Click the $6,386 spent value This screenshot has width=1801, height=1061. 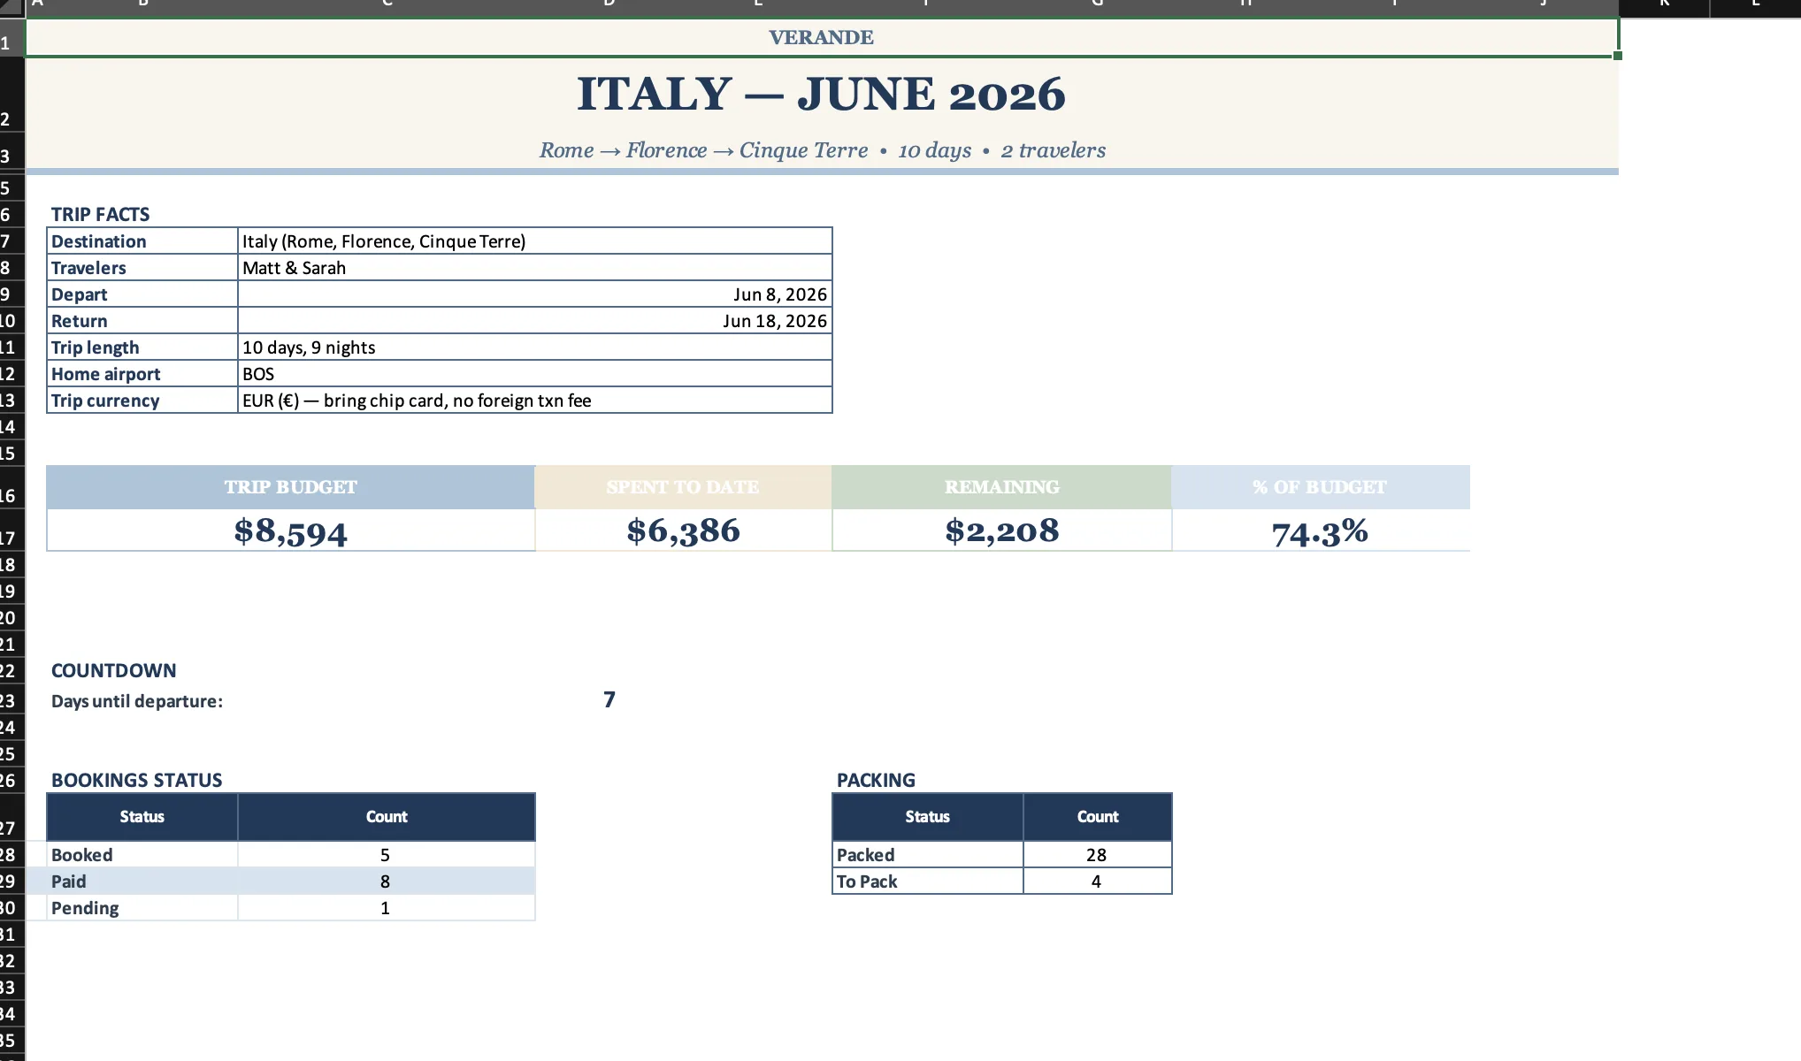point(683,530)
